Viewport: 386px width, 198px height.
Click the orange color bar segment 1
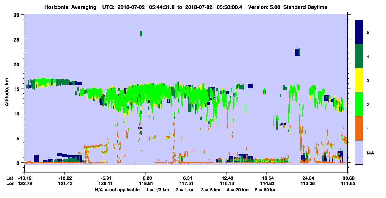coord(359,128)
